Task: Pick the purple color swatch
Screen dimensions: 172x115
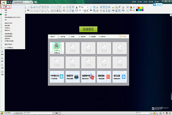Action: tap(142, 10)
